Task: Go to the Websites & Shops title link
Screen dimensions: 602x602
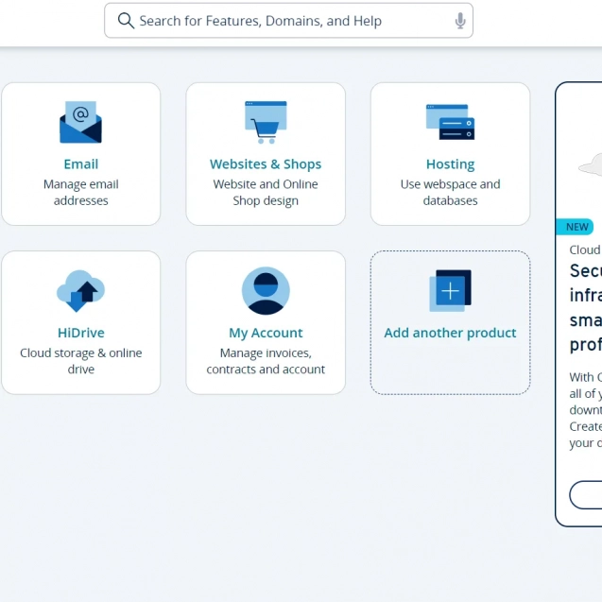Action: pos(266,164)
